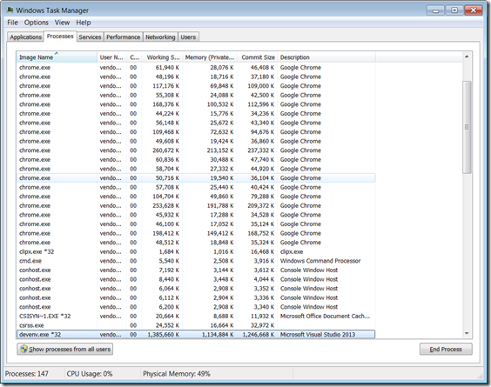Switch to the Services tab

(x=90, y=37)
